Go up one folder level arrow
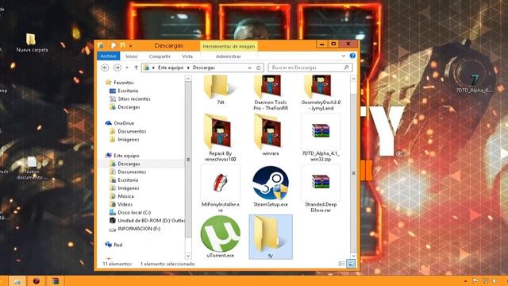Screen dimensions: 508x286 136,68
